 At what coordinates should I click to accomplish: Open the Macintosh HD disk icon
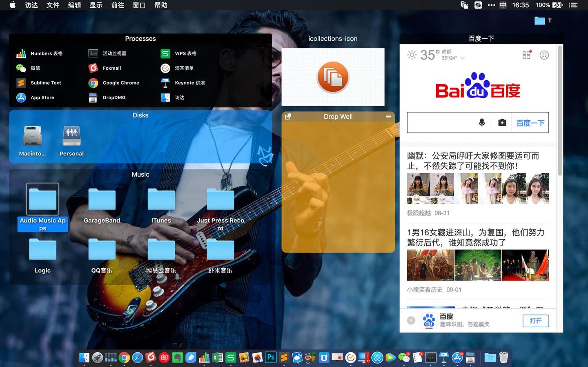(32, 141)
